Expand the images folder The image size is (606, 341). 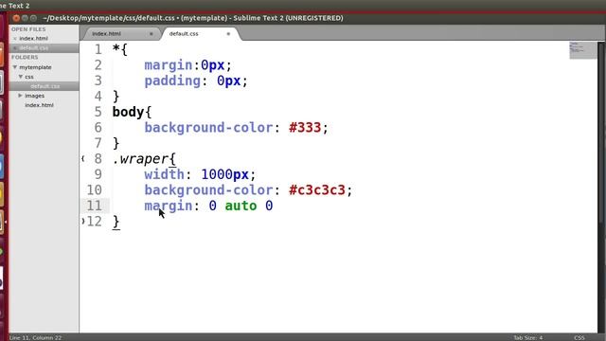click(x=20, y=96)
